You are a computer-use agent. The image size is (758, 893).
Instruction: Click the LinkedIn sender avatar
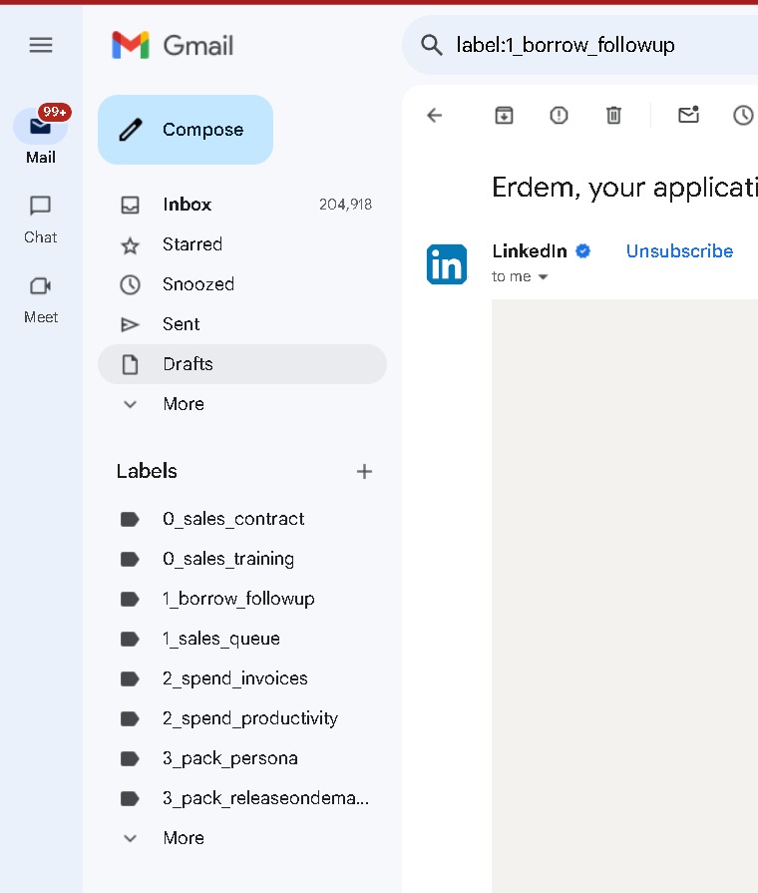pos(447,264)
